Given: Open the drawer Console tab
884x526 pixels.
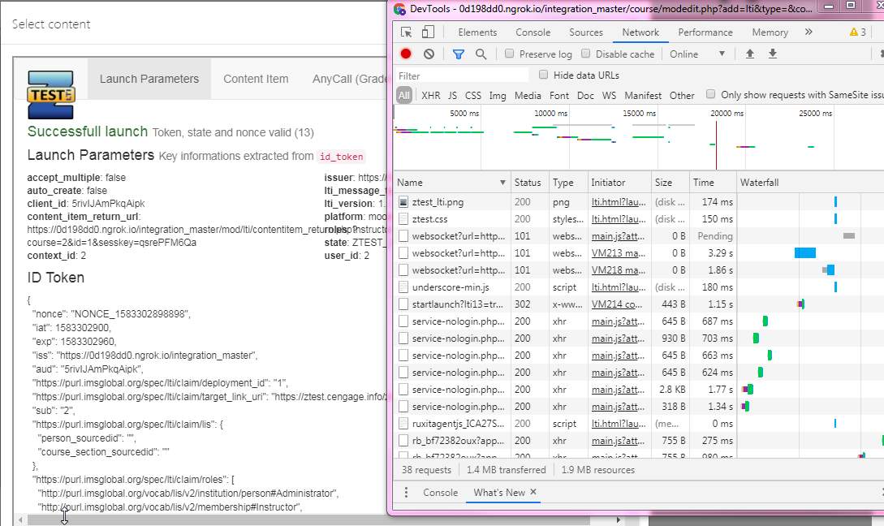Looking at the screenshot, I should [440, 492].
